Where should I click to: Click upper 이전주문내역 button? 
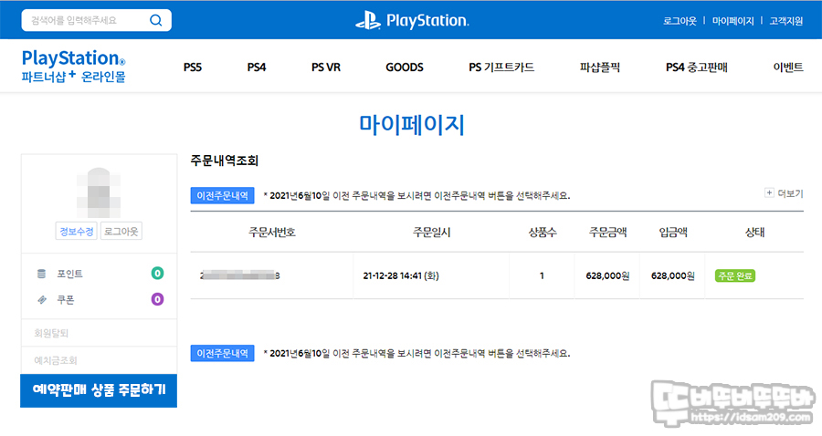tap(222, 195)
